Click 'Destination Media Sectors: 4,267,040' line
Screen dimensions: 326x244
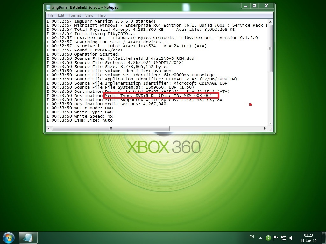(x=106, y=104)
